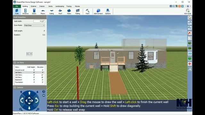This screenshot has width=205, height=115.
Task: Choose the Doors tool
Action: [34, 11]
